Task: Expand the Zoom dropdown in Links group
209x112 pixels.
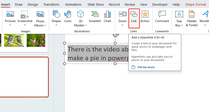Action: pyautogui.click(x=122, y=25)
